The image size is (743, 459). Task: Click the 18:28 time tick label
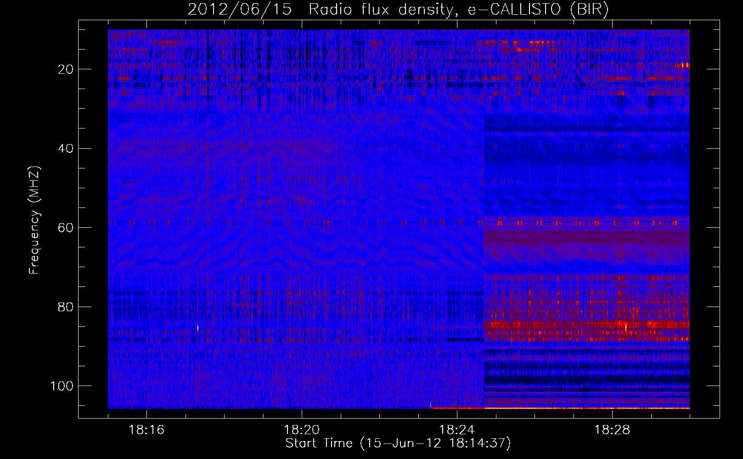(612, 430)
